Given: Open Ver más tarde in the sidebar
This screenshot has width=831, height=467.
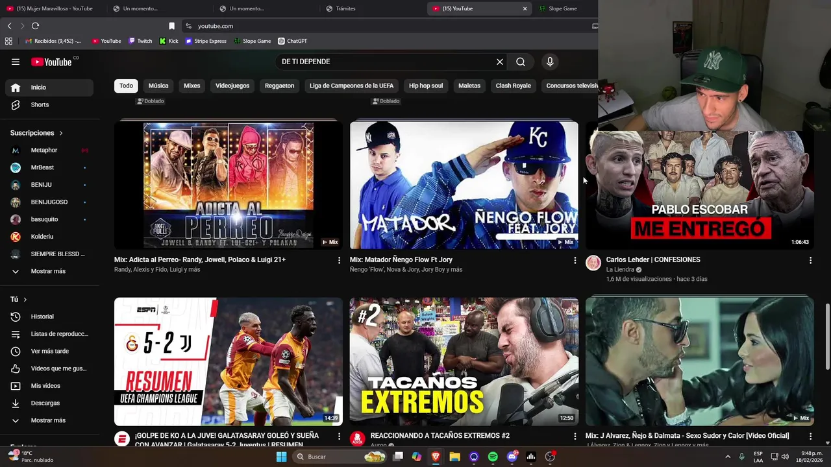Looking at the screenshot, I should tap(49, 351).
